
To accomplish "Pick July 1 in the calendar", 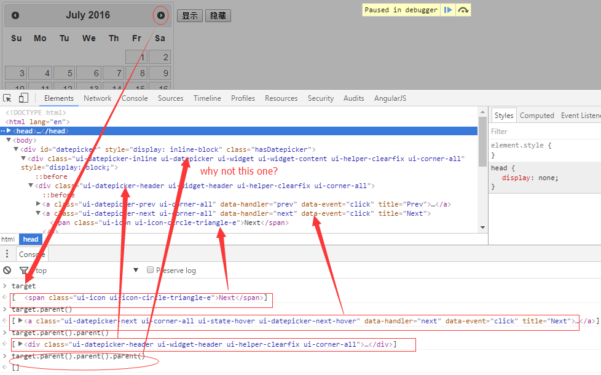I will [136, 57].
